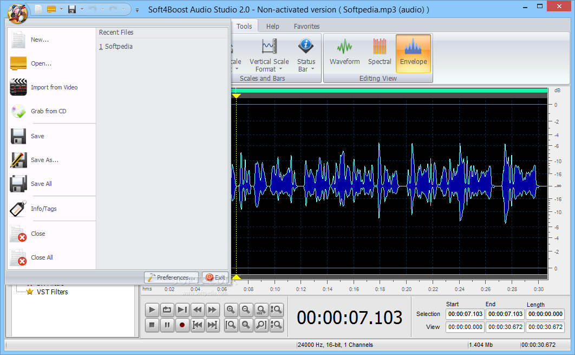Click the Play button
The height and width of the screenshot is (355, 575).
(x=152, y=310)
